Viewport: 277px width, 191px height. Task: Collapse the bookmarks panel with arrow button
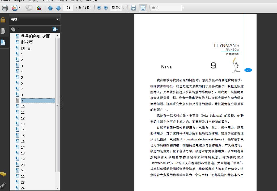[58, 20]
